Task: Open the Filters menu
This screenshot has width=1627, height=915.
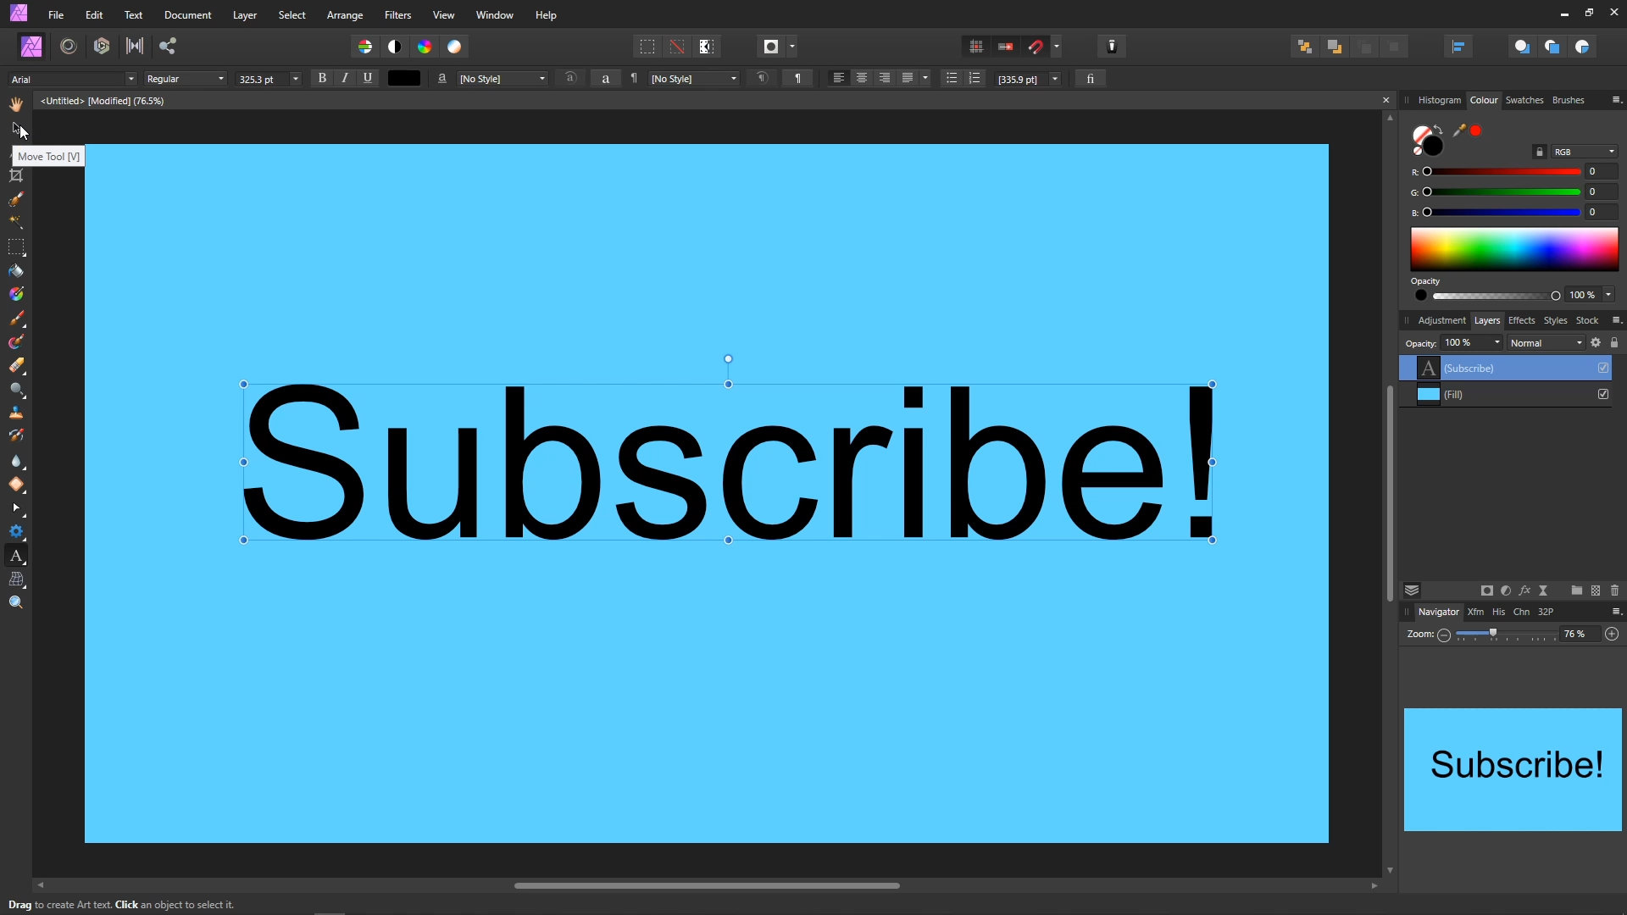Action: 397,15
